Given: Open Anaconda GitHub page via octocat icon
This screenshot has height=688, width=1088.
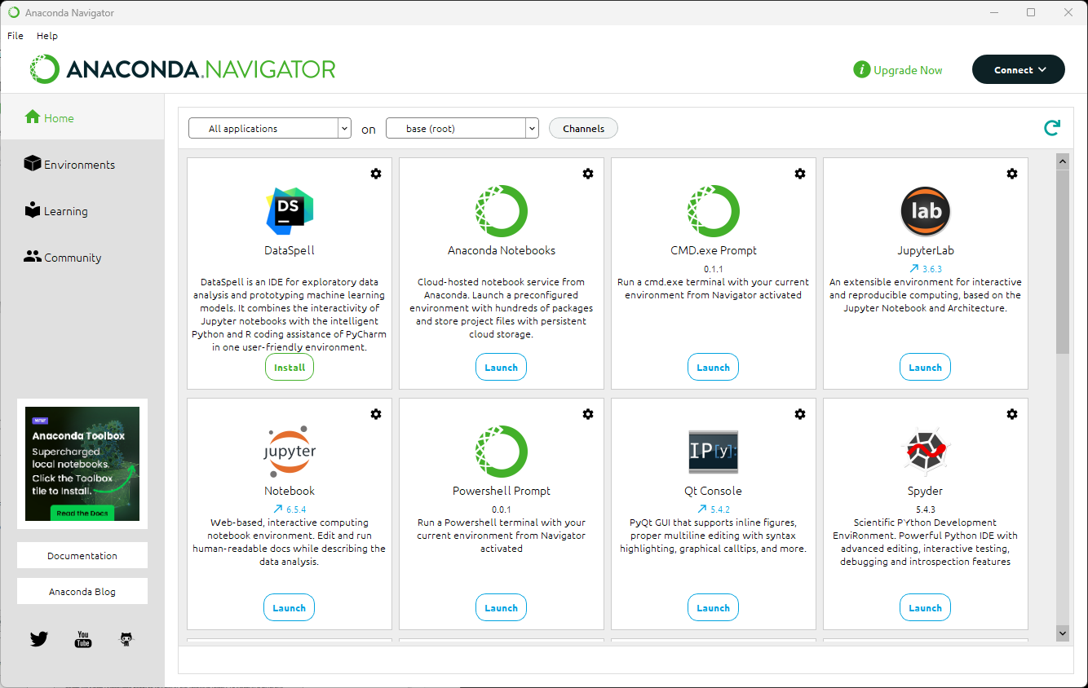Looking at the screenshot, I should point(126,639).
